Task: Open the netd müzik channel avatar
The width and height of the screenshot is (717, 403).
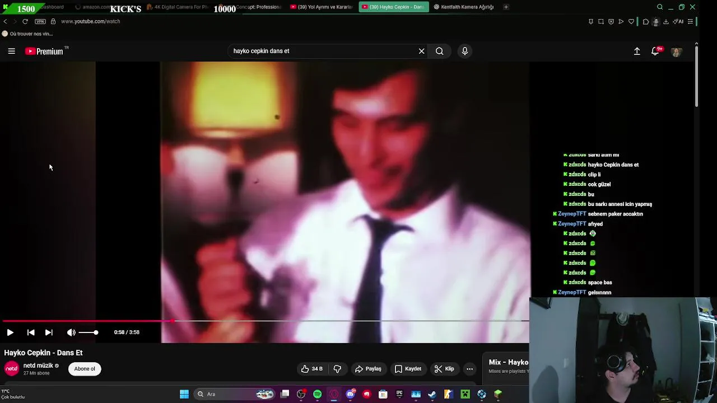Action: tap(11, 368)
